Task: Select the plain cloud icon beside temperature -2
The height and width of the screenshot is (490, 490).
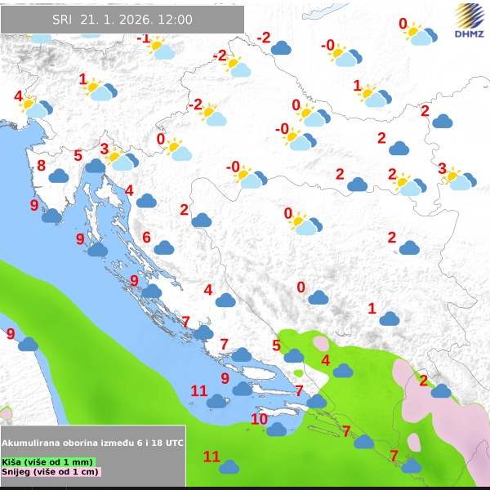Action: coord(281,48)
